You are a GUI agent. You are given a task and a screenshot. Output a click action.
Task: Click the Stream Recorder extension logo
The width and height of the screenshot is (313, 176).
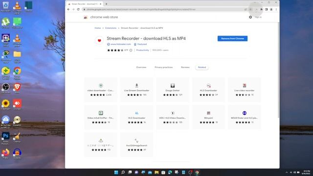pos(99,41)
